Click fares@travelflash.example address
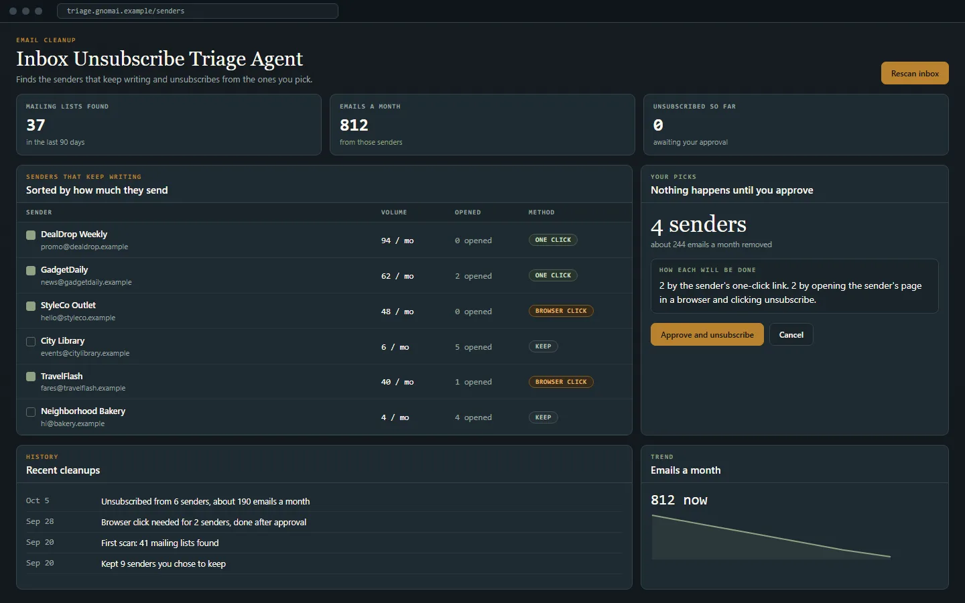965x603 pixels. point(83,389)
